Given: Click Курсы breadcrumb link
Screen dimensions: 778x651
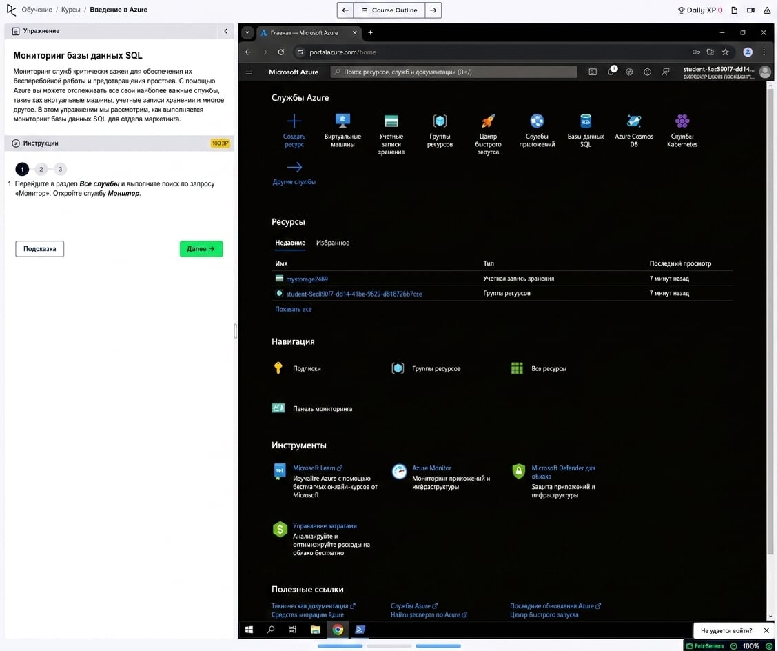Looking at the screenshot, I should pyautogui.click(x=71, y=10).
